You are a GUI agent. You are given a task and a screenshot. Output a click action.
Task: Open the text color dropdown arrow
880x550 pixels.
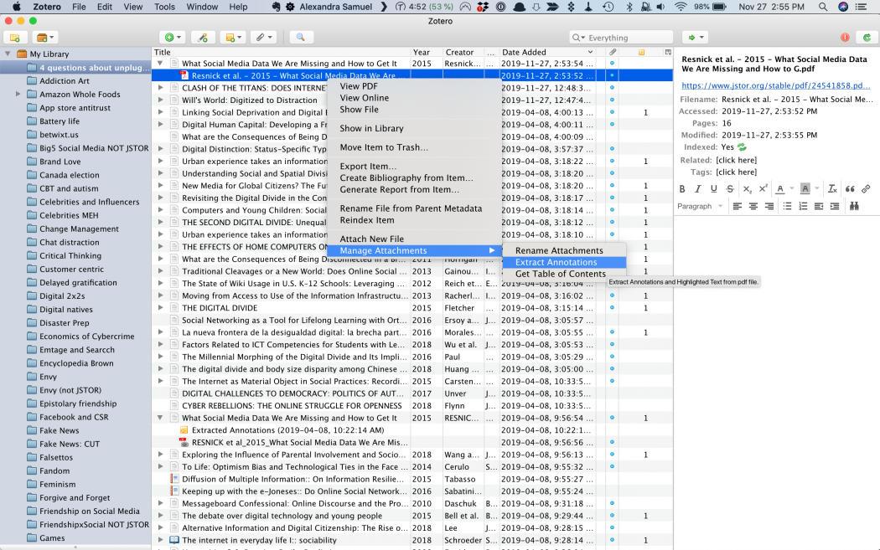coord(792,189)
